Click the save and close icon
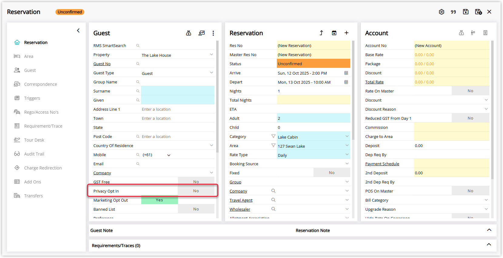The width and height of the screenshot is (503, 258). (x=478, y=12)
